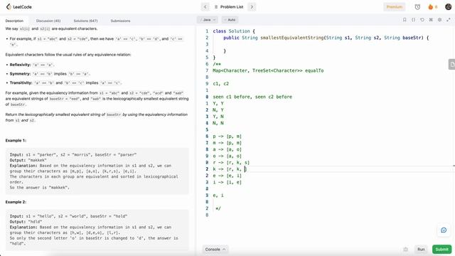The image size is (455, 256).
Task: Reset code to default icon
Action: [x=422, y=20]
